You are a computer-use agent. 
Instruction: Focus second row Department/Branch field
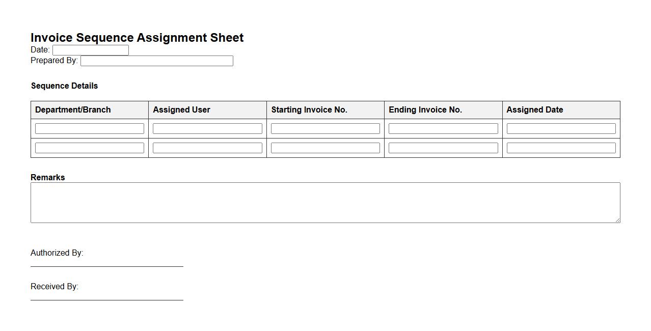pos(90,148)
